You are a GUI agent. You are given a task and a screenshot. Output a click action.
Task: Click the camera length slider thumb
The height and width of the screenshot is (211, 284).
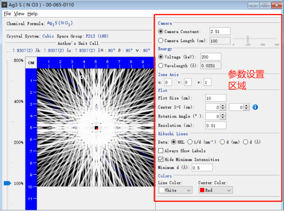click(x=248, y=39)
